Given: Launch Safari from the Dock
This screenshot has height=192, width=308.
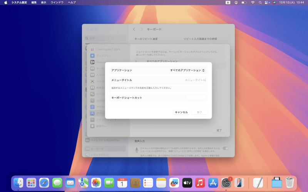Looking at the screenshot, I should pos(44,183).
